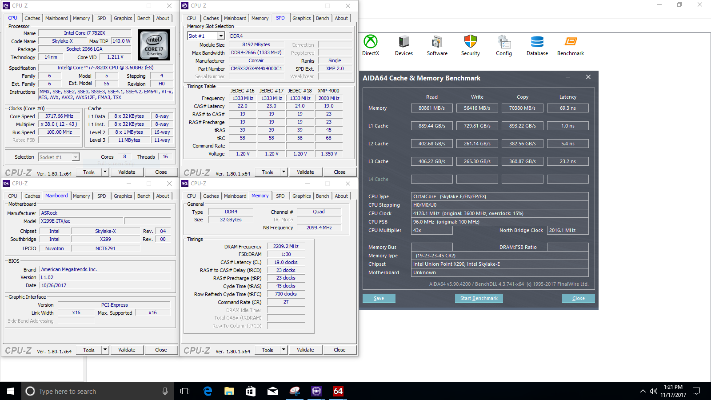Open the Graphics tab in the SPD window
This screenshot has height=400, width=711.
(301, 18)
